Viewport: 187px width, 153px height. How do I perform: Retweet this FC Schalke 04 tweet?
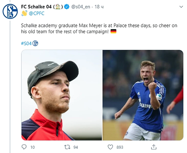[x=67, y=147]
